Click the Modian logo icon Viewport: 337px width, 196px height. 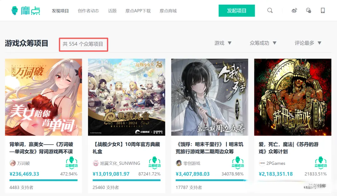[14, 11]
